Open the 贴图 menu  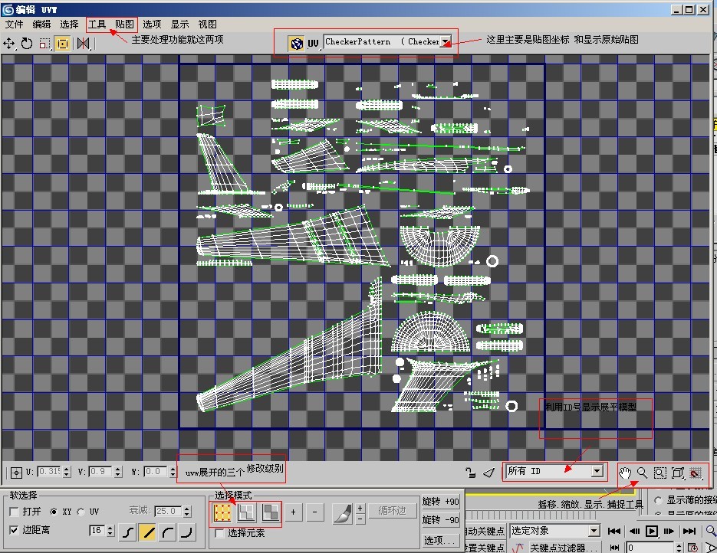click(x=124, y=24)
